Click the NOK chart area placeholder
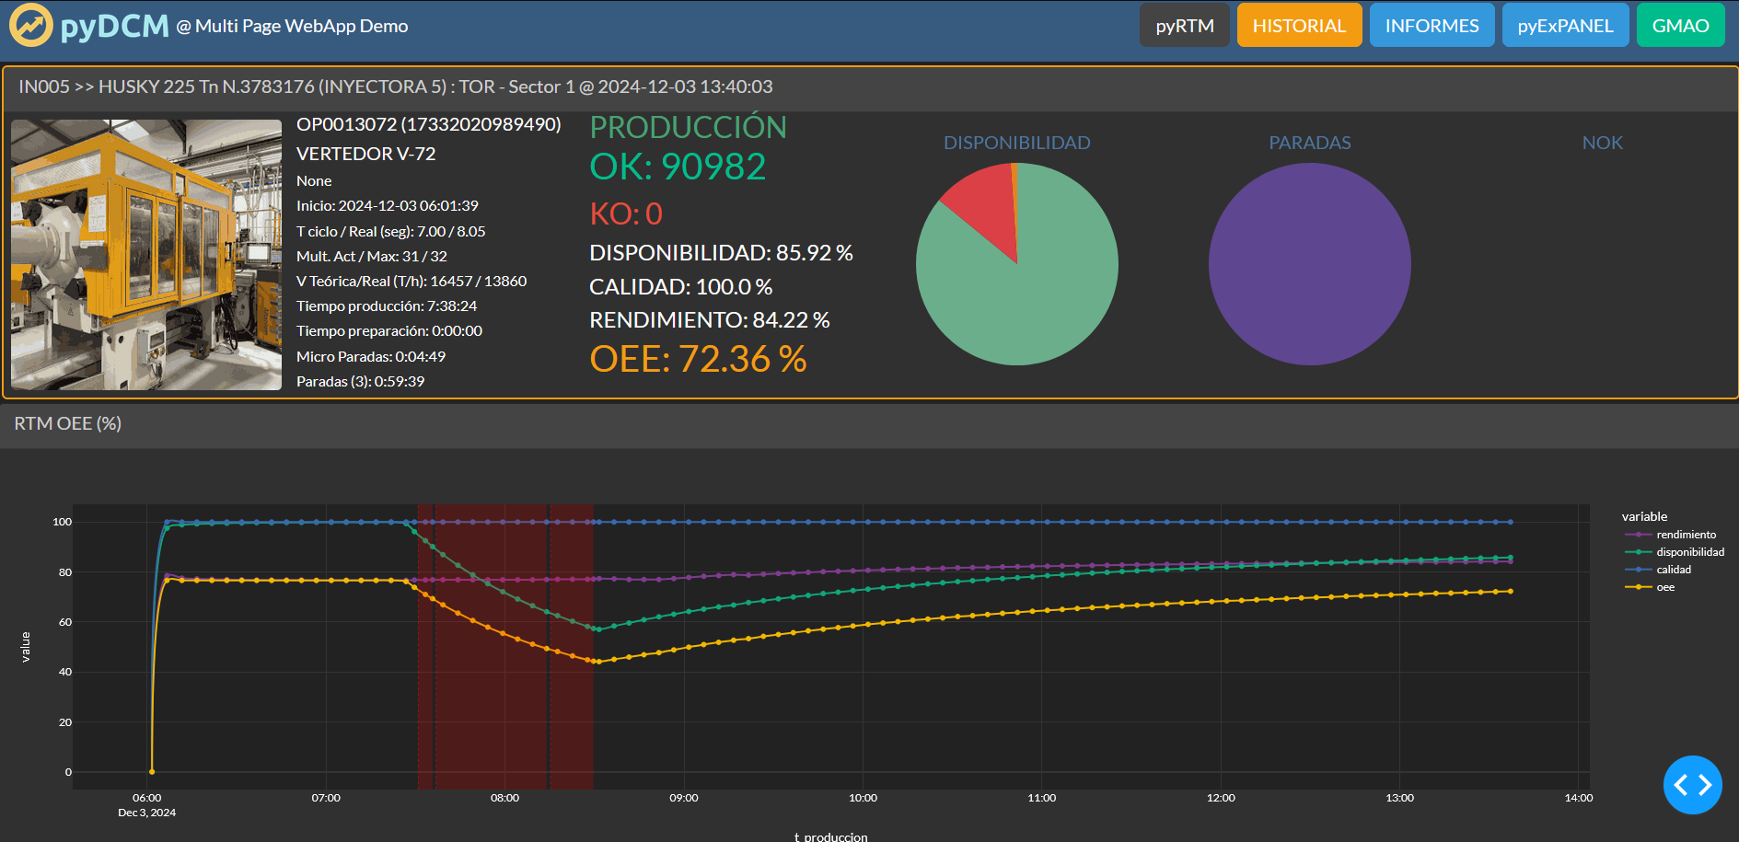 point(1602,263)
